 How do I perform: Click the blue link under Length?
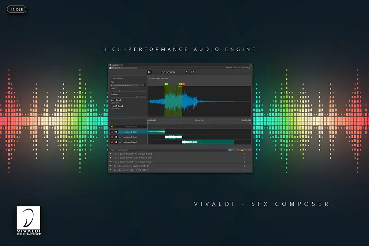coord(119,114)
